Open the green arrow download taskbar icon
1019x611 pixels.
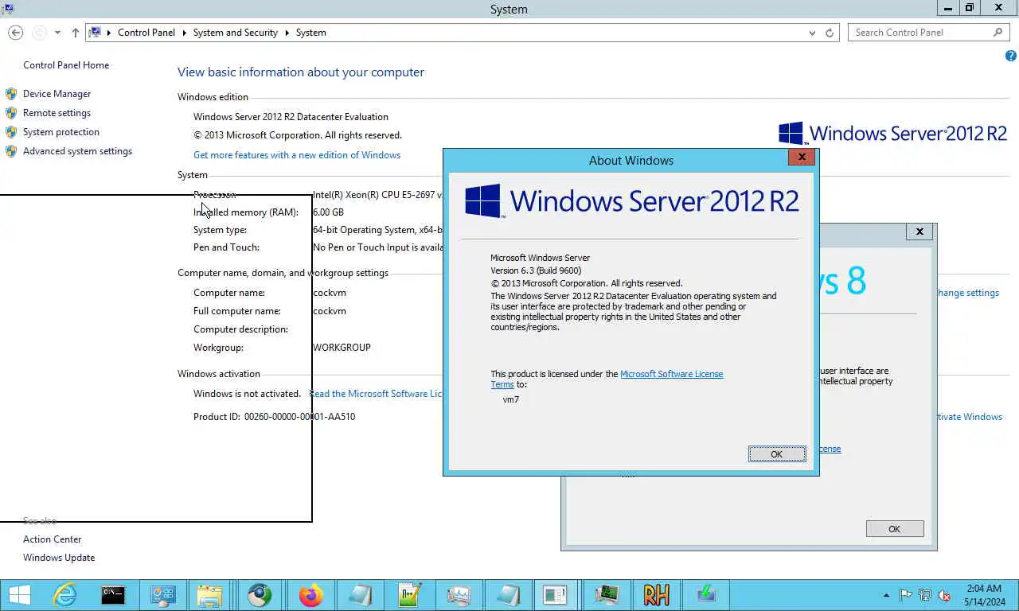(x=705, y=595)
